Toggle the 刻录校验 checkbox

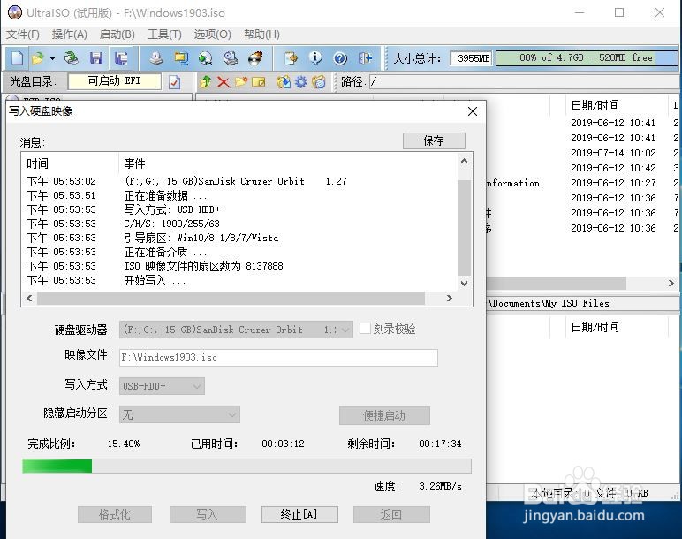tap(366, 329)
